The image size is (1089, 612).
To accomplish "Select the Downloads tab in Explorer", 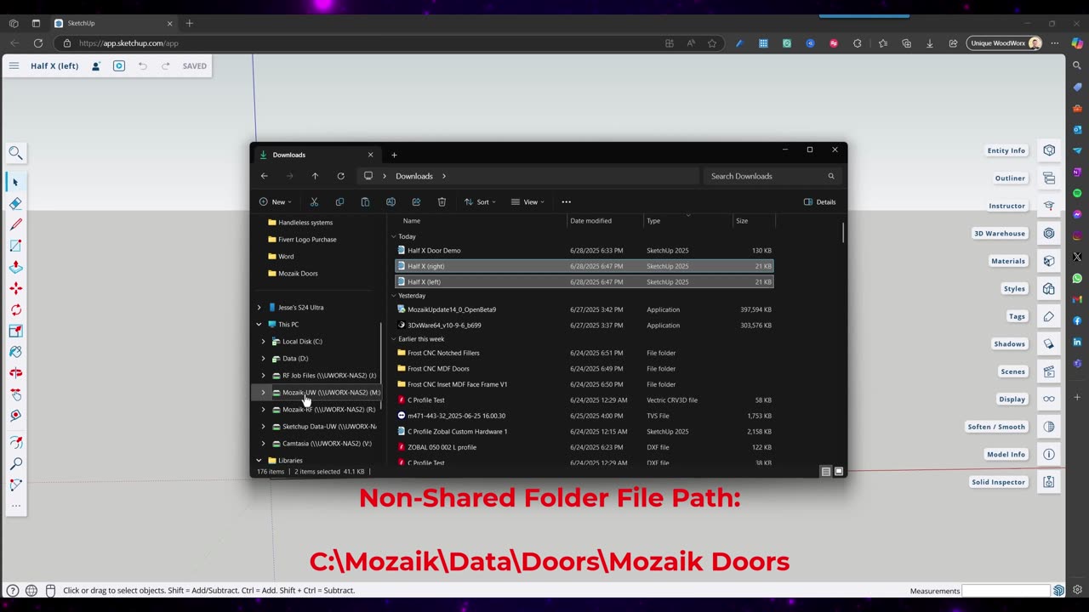I will (x=316, y=155).
